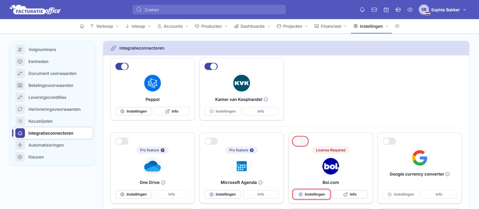479x209 pixels.
Task: Open Peppol Instellingen button
Action: click(134, 111)
